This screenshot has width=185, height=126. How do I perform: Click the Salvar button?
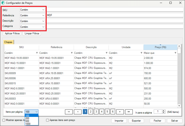pos(175,121)
